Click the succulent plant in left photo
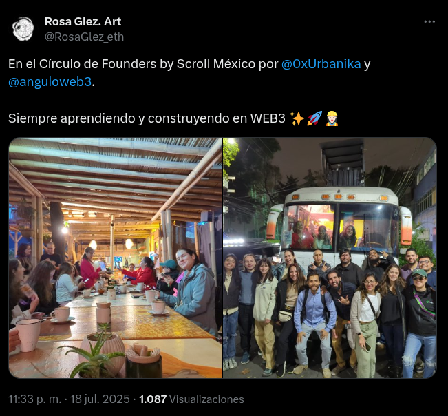This screenshot has height=416, width=448. tap(96, 358)
